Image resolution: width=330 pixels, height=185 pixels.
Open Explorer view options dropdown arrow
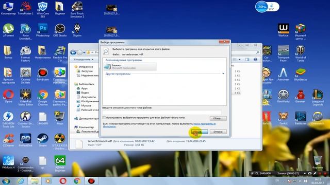tap(239, 60)
